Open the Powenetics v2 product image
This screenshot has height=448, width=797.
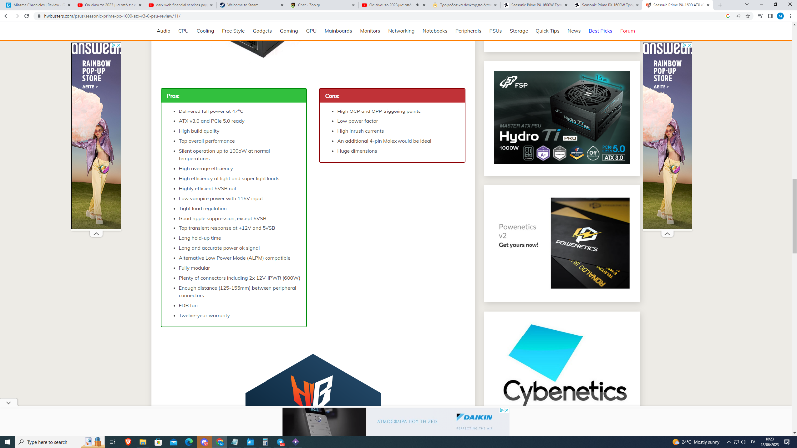pos(590,243)
